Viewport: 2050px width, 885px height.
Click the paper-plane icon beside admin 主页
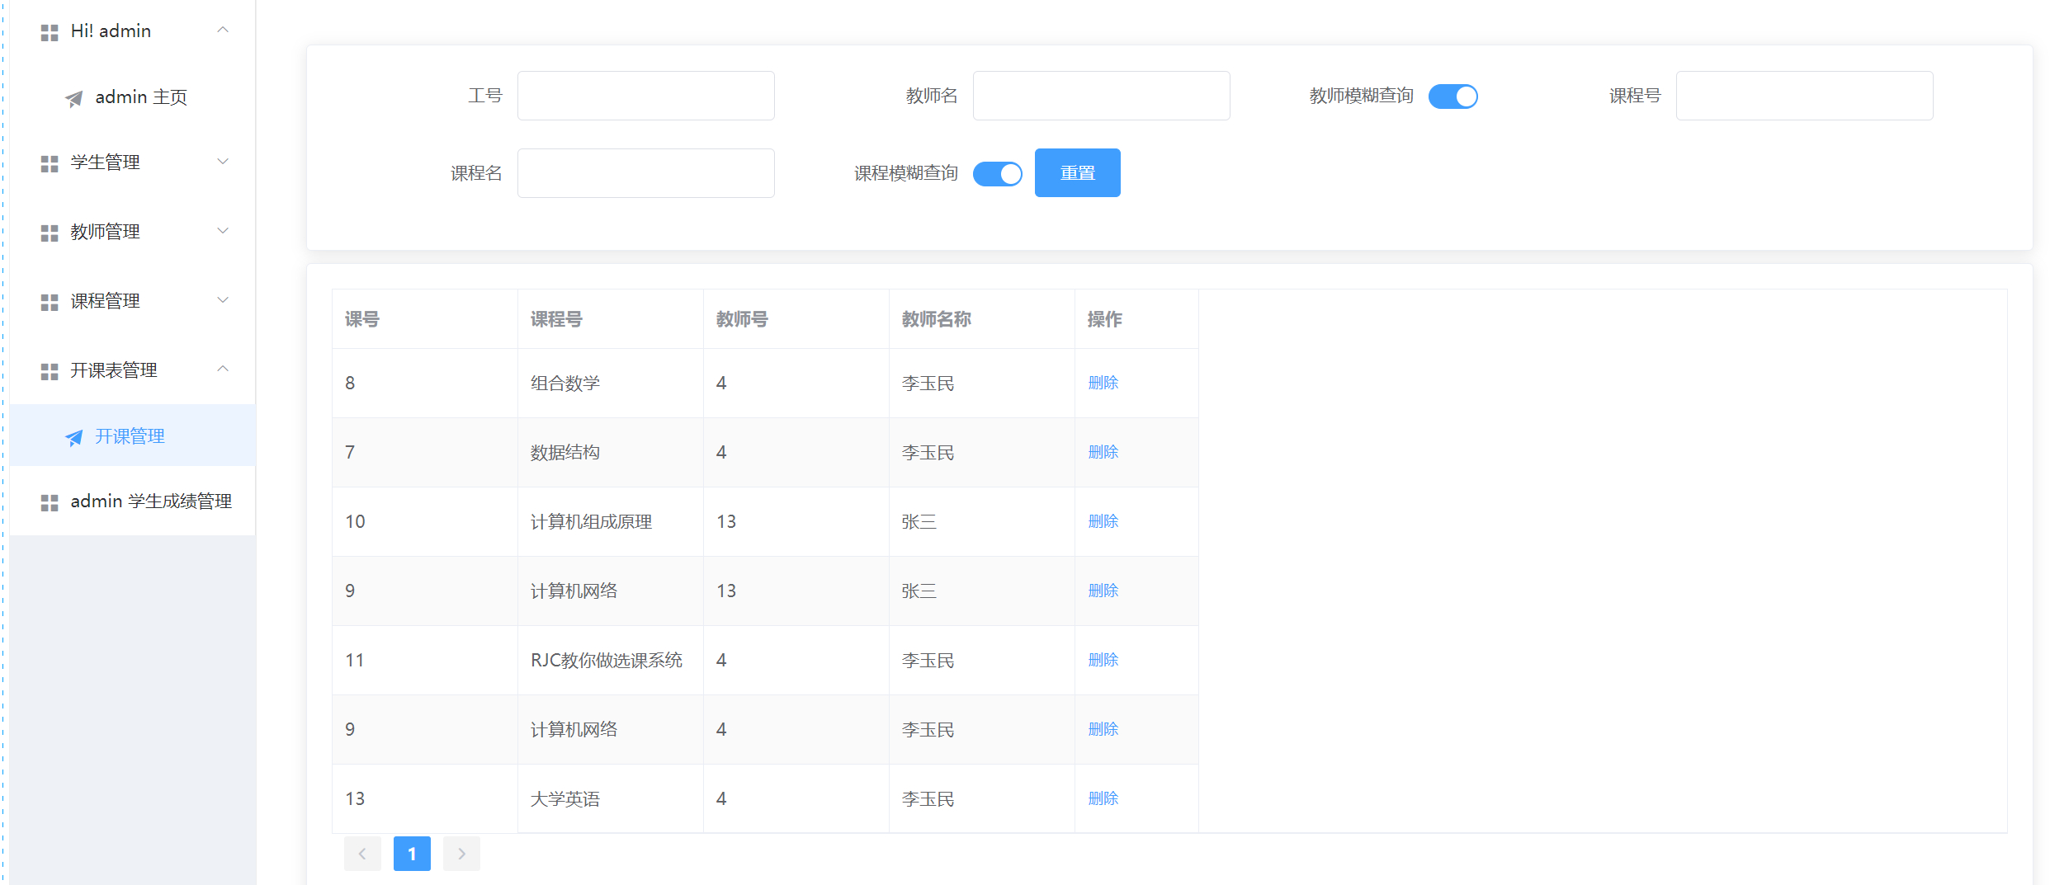coord(74,97)
